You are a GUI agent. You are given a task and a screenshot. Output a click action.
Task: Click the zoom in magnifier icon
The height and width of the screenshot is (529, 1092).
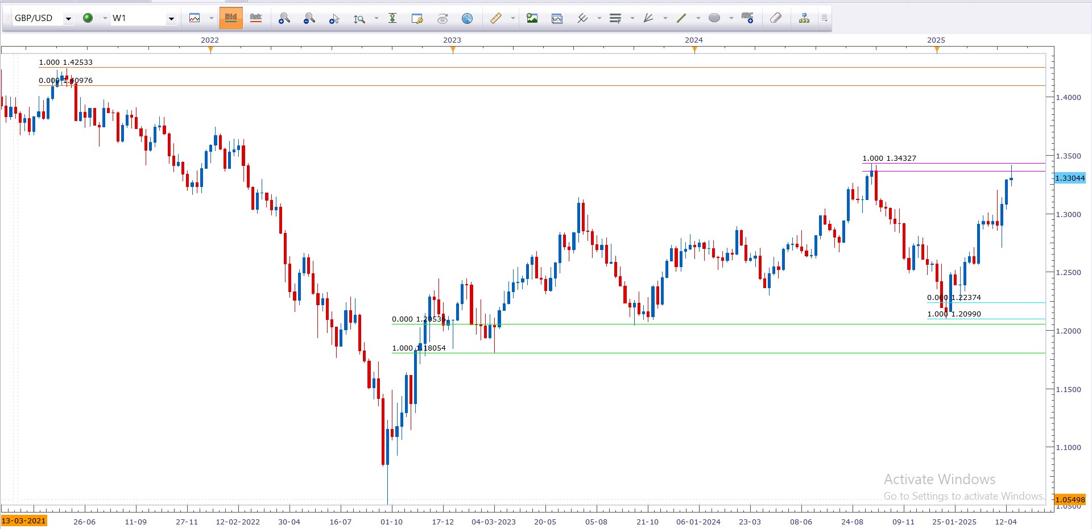[x=284, y=19]
